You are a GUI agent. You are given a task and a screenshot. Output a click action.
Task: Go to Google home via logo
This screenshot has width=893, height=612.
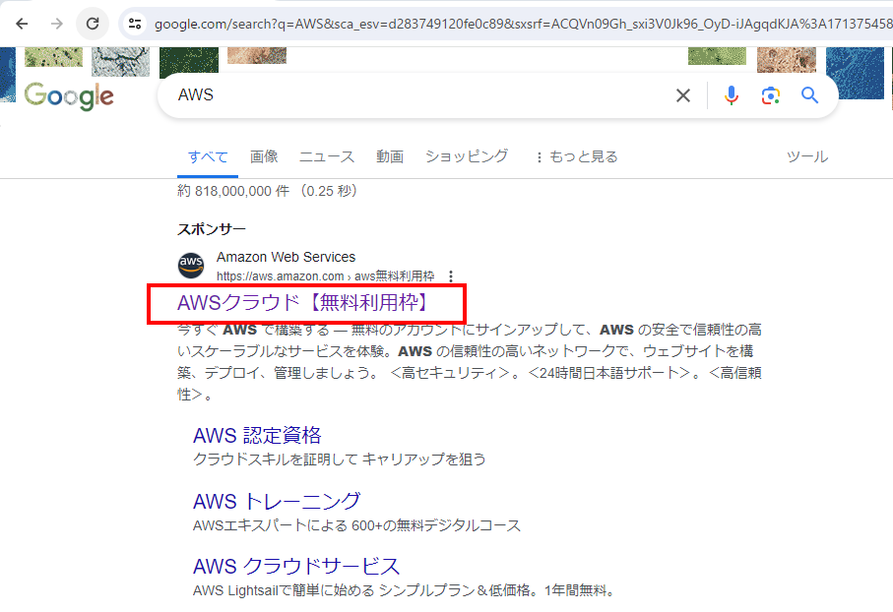[69, 95]
